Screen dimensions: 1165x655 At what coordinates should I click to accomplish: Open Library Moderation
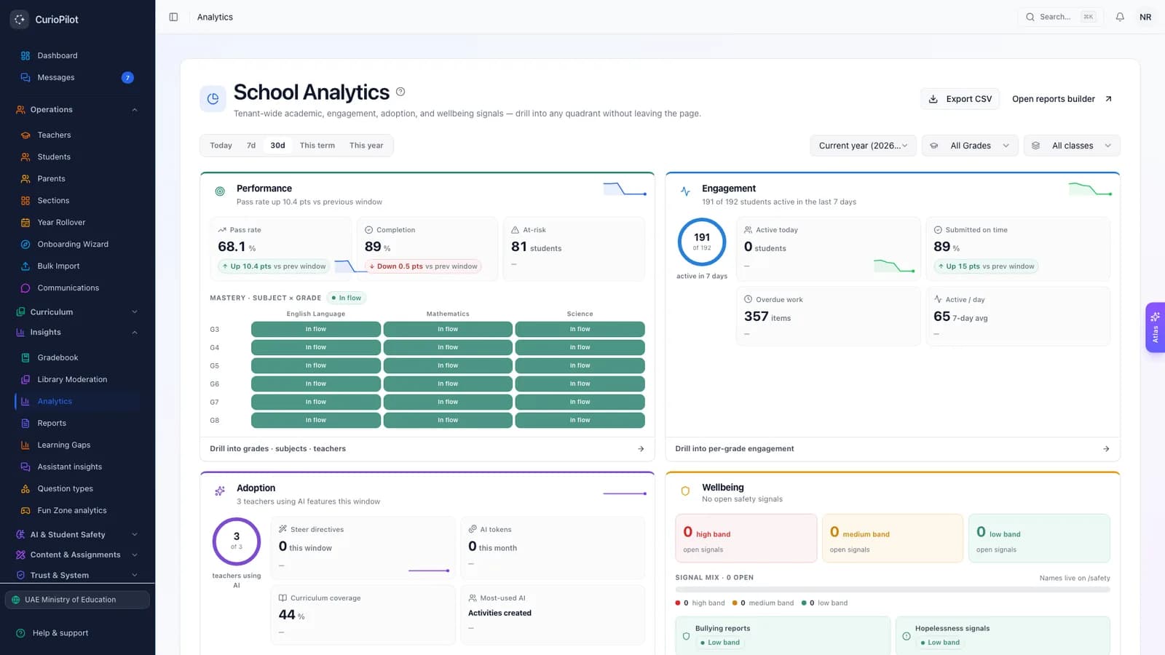coord(77,379)
